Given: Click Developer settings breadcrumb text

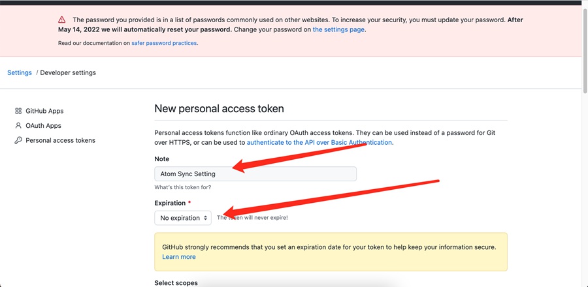Looking at the screenshot, I should 68,72.
